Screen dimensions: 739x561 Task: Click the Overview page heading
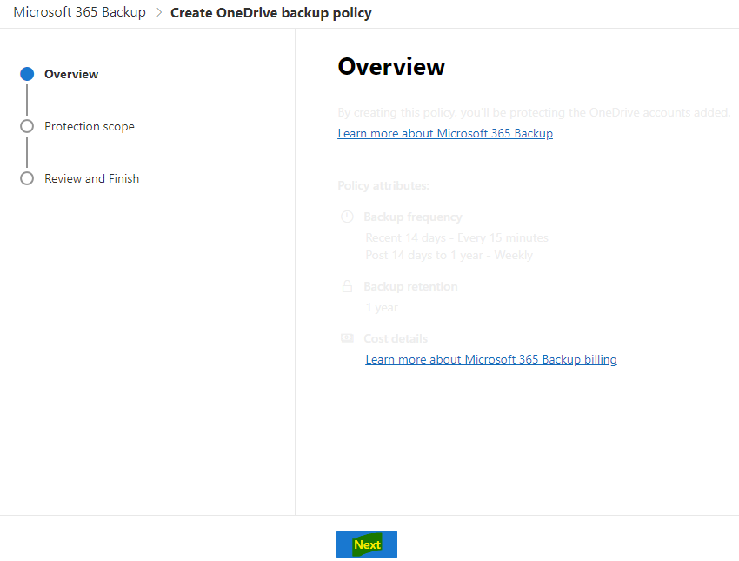(391, 66)
